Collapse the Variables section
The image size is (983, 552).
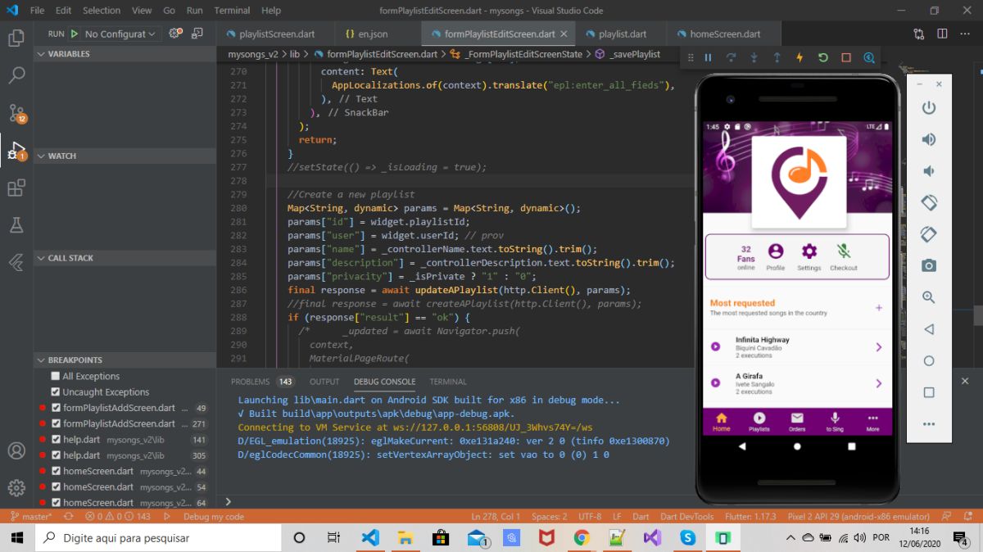pyautogui.click(x=125, y=53)
